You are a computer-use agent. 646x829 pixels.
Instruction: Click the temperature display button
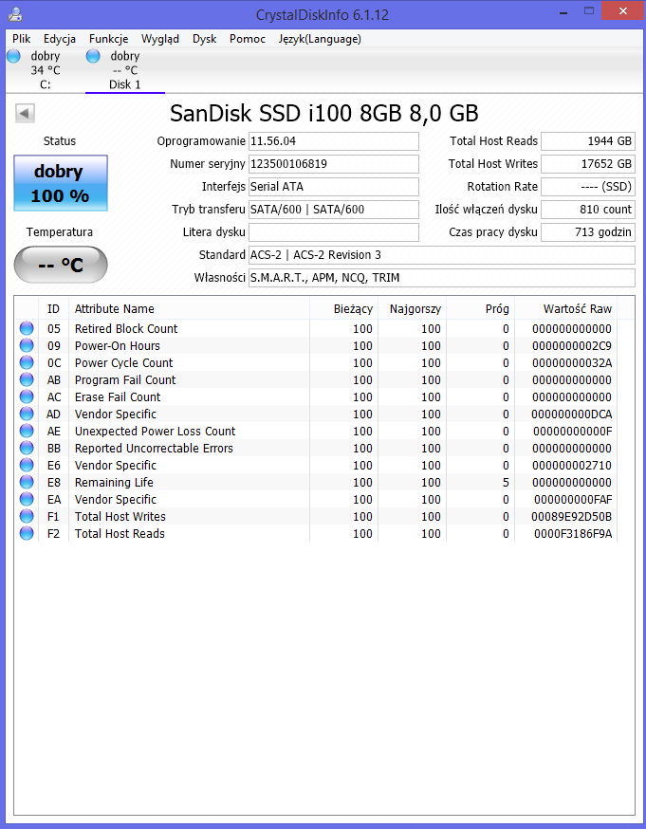(x=61, y=265)
